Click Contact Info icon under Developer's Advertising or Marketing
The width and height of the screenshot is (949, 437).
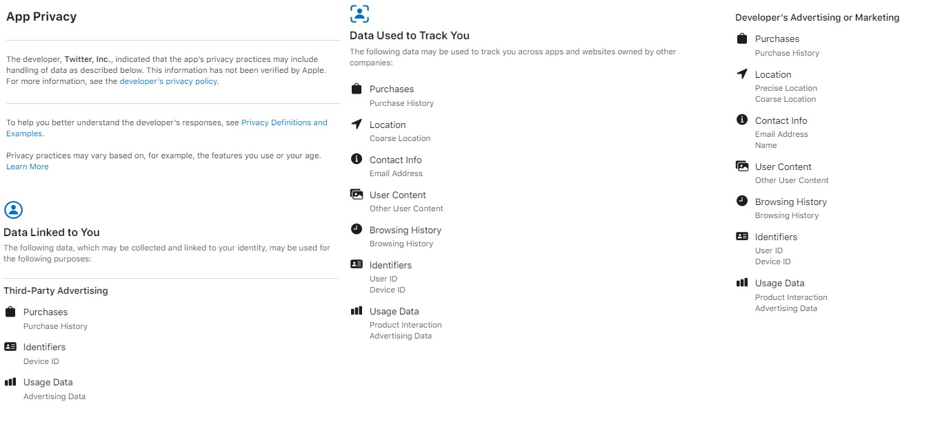[x=742, y=120]
